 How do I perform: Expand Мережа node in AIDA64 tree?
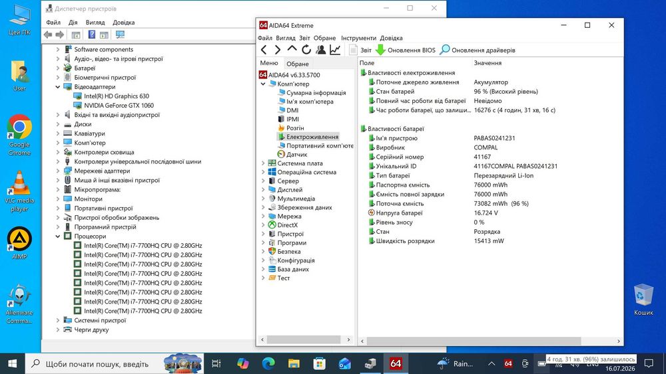(x=263, y=216)
